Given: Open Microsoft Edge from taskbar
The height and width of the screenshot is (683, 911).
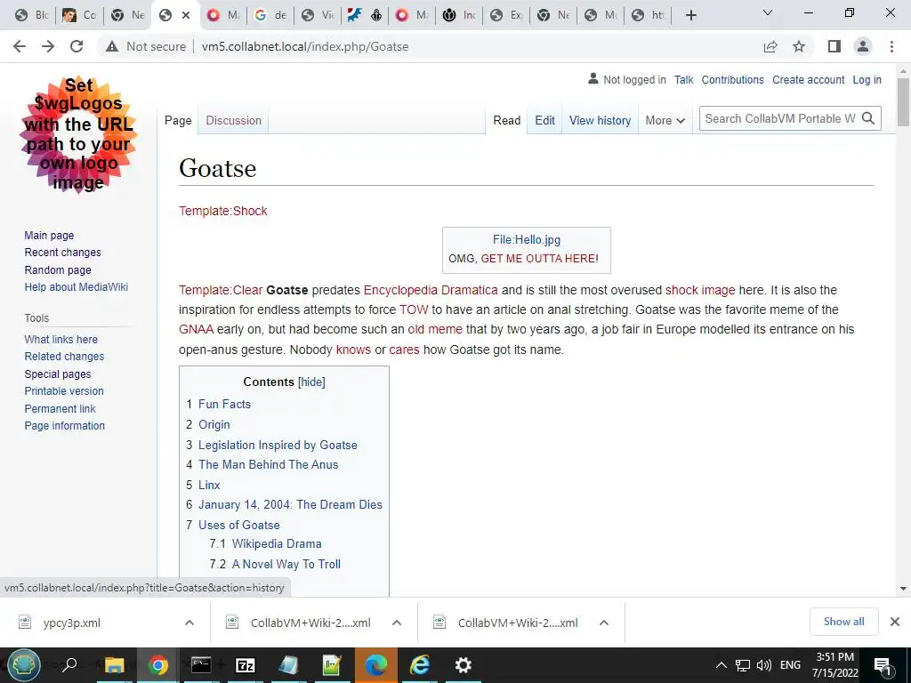Looking at the screenshot, I should pos(376,665).
